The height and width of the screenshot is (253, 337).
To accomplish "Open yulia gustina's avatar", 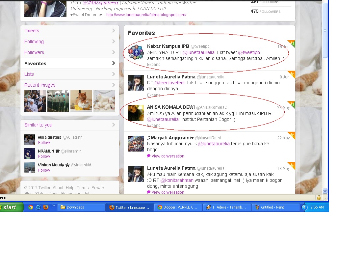I will click(x=29, y=140).
